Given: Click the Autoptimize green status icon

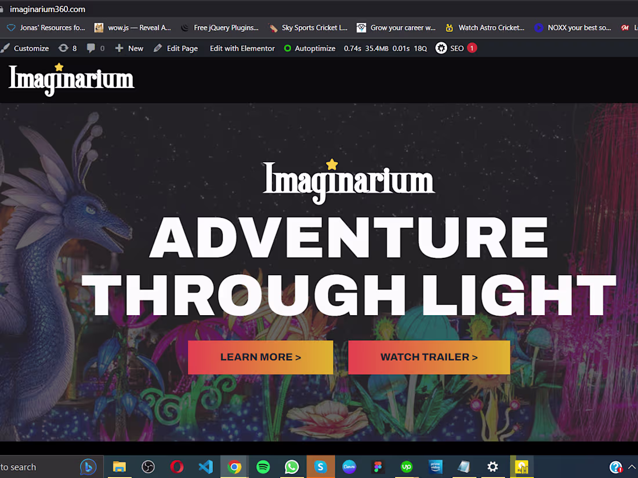Looking at the screenshot, I should 288,48.
